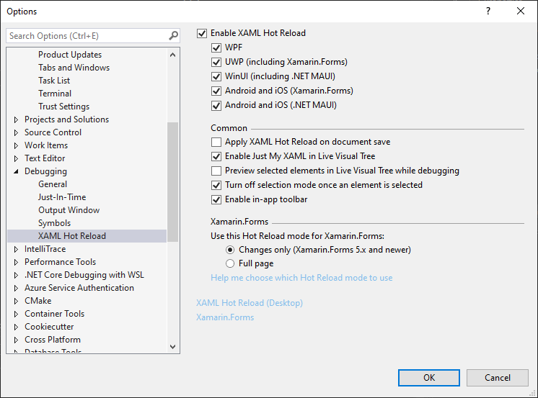Click the Help question mark icon
The height and width of the screenshot is (398, 538).
point(488,11)
